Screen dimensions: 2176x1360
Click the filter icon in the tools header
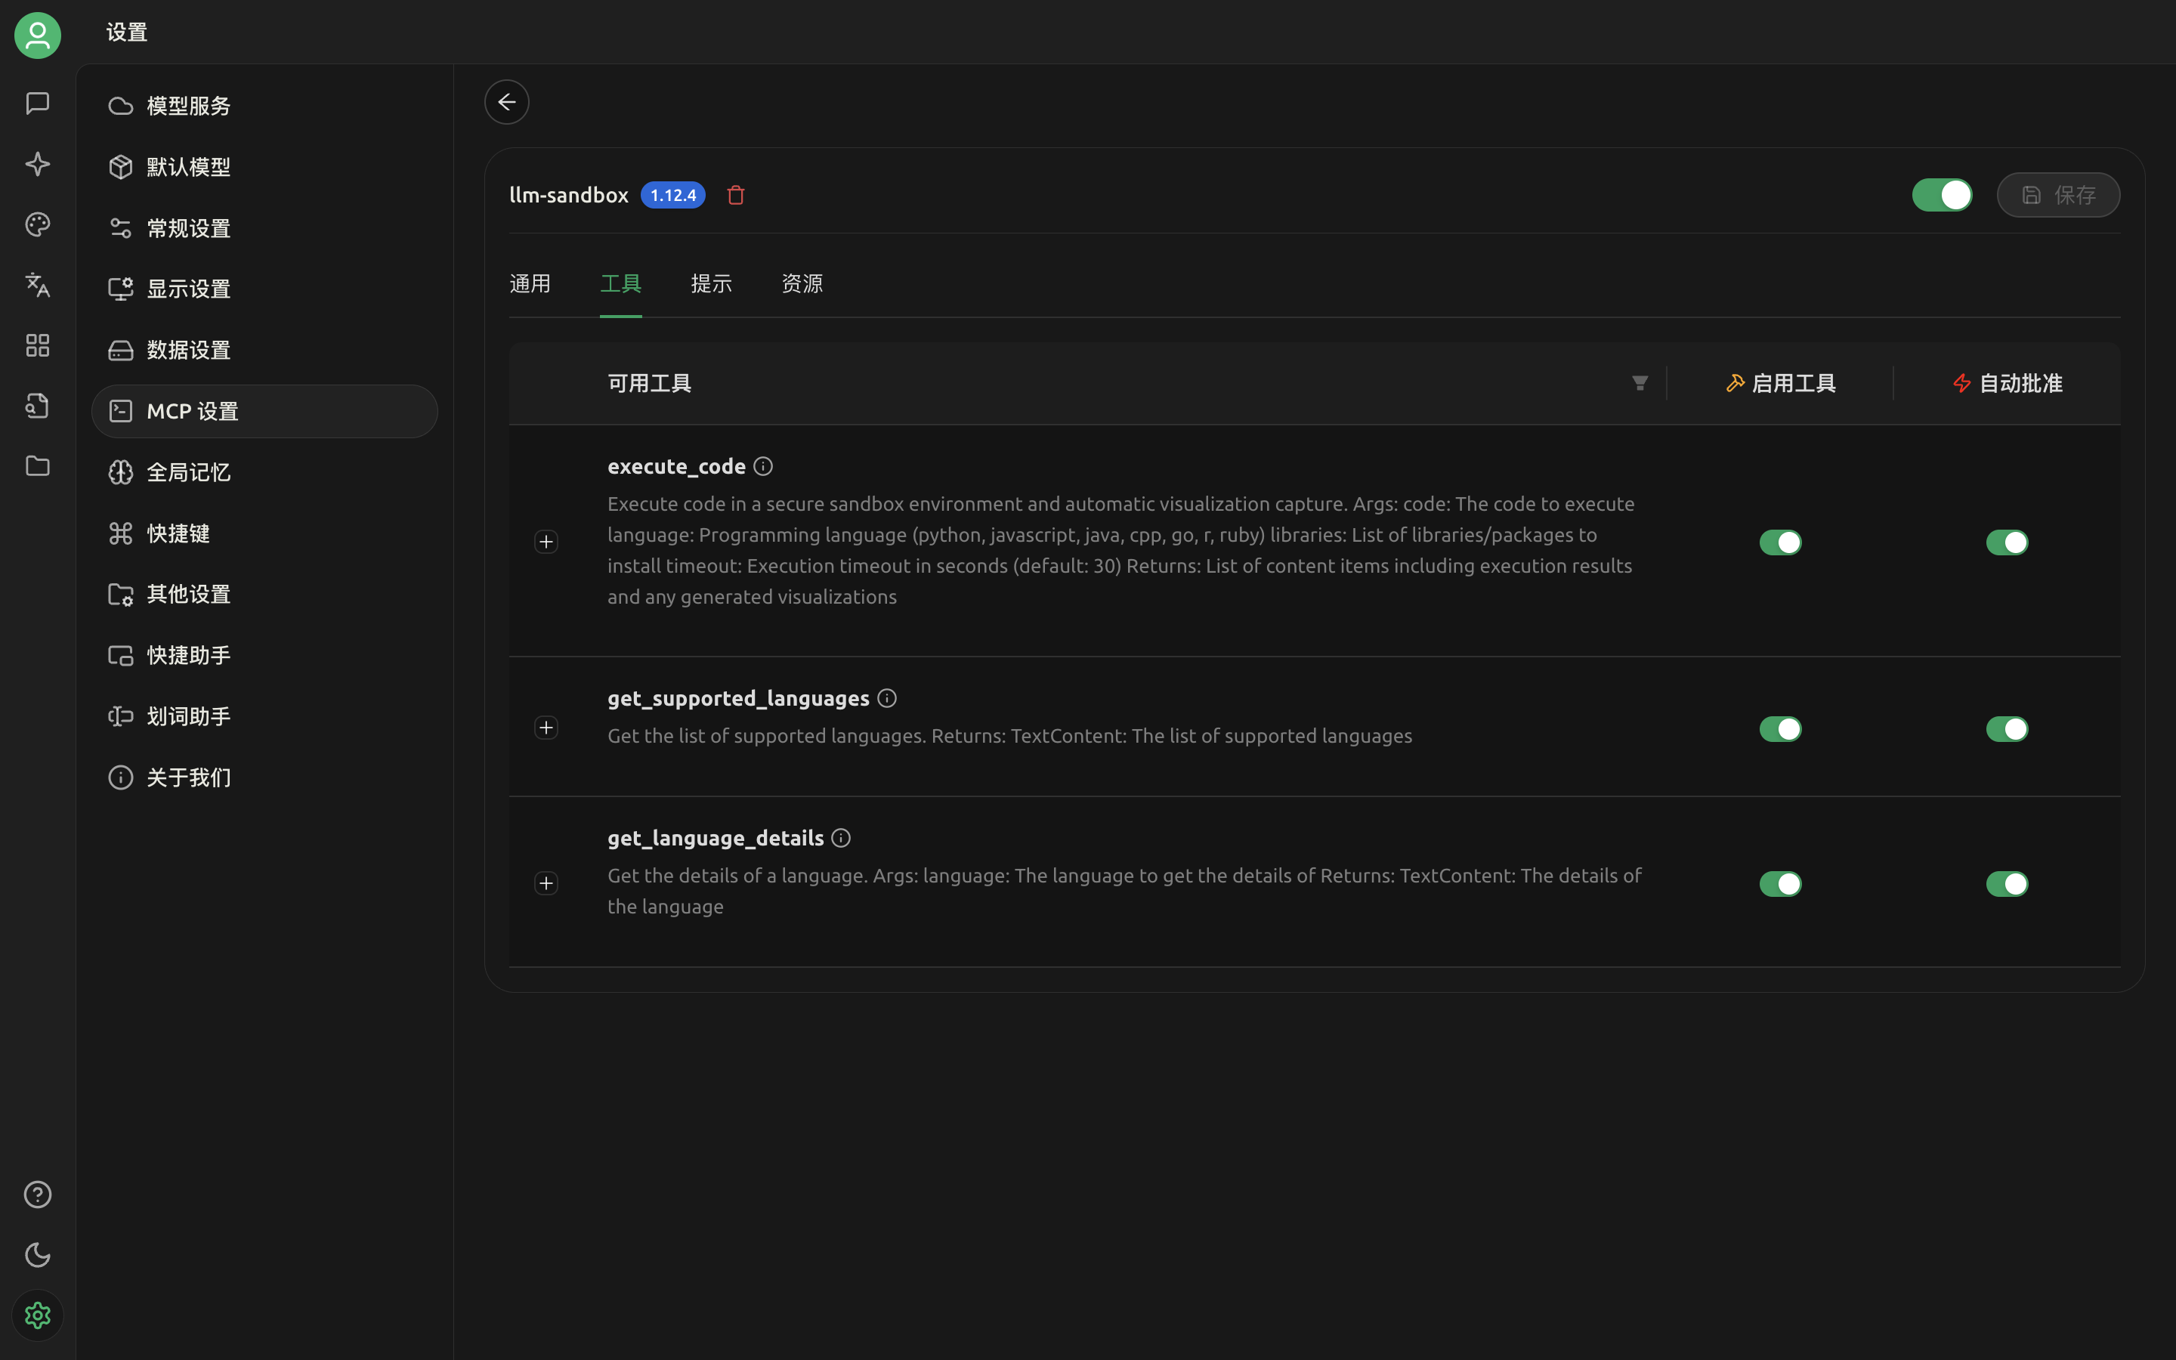click(x=1640, y=383)
